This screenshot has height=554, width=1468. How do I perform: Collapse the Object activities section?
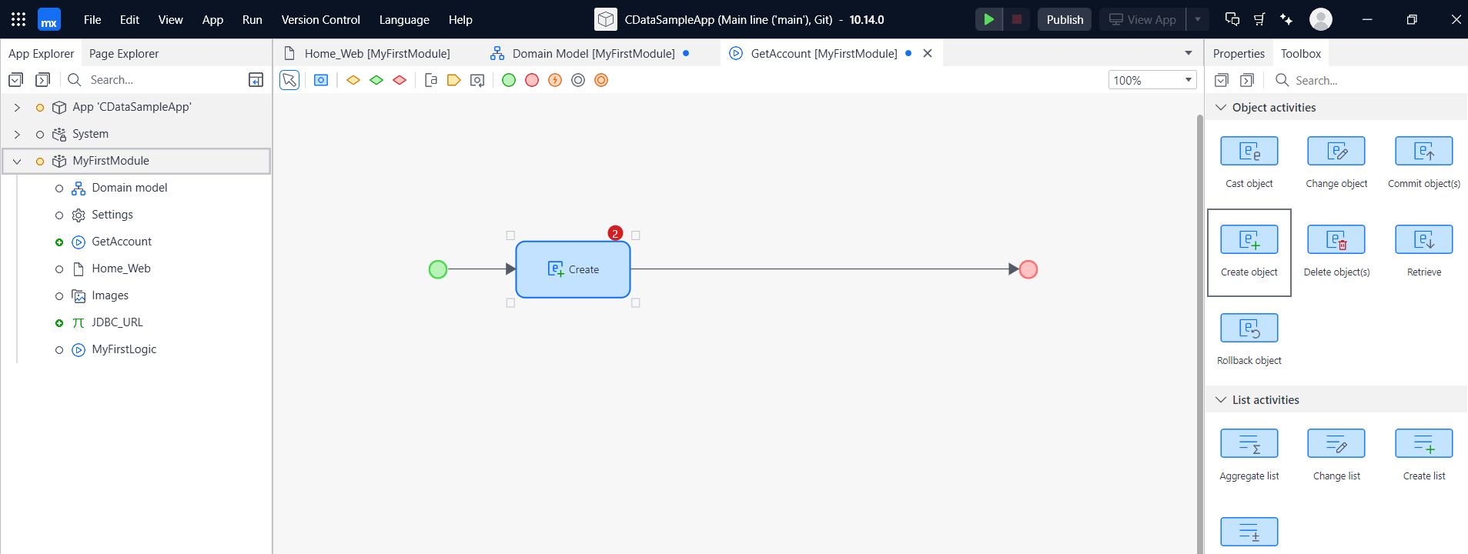[1221, 108]
